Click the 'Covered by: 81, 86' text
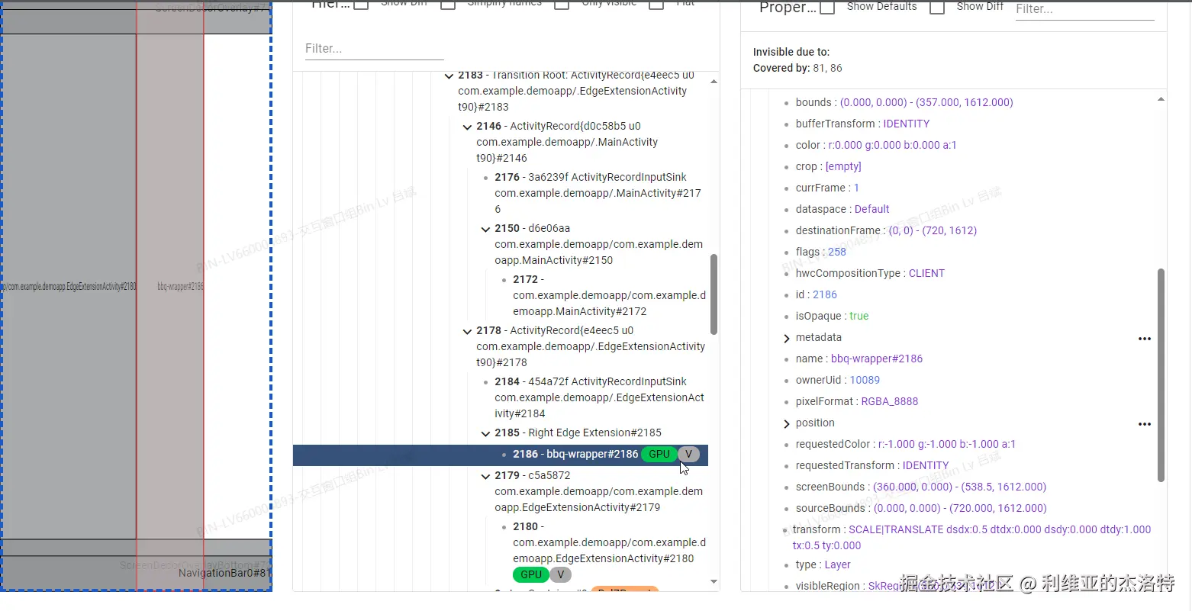Image resolution: width=1192 pixels, height=611 pixels. point(797,68)
